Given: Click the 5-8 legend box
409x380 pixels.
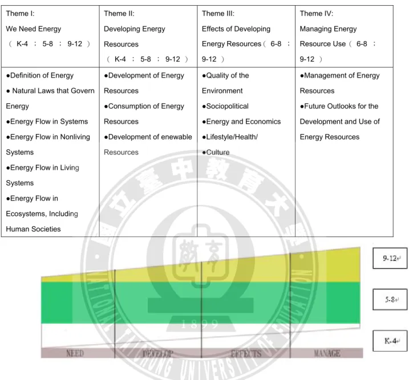Looking at the screenshot, I should coord(390,299).
